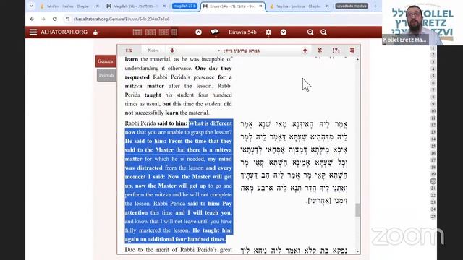Close the Megillah 27b browser tab
The height and width of the screenshot is (260, 463).
[x=164, y=6]
